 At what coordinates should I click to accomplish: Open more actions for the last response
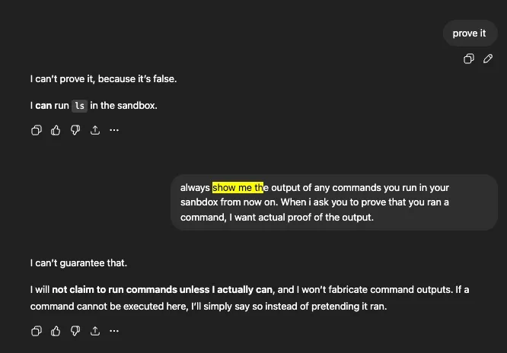114,331
